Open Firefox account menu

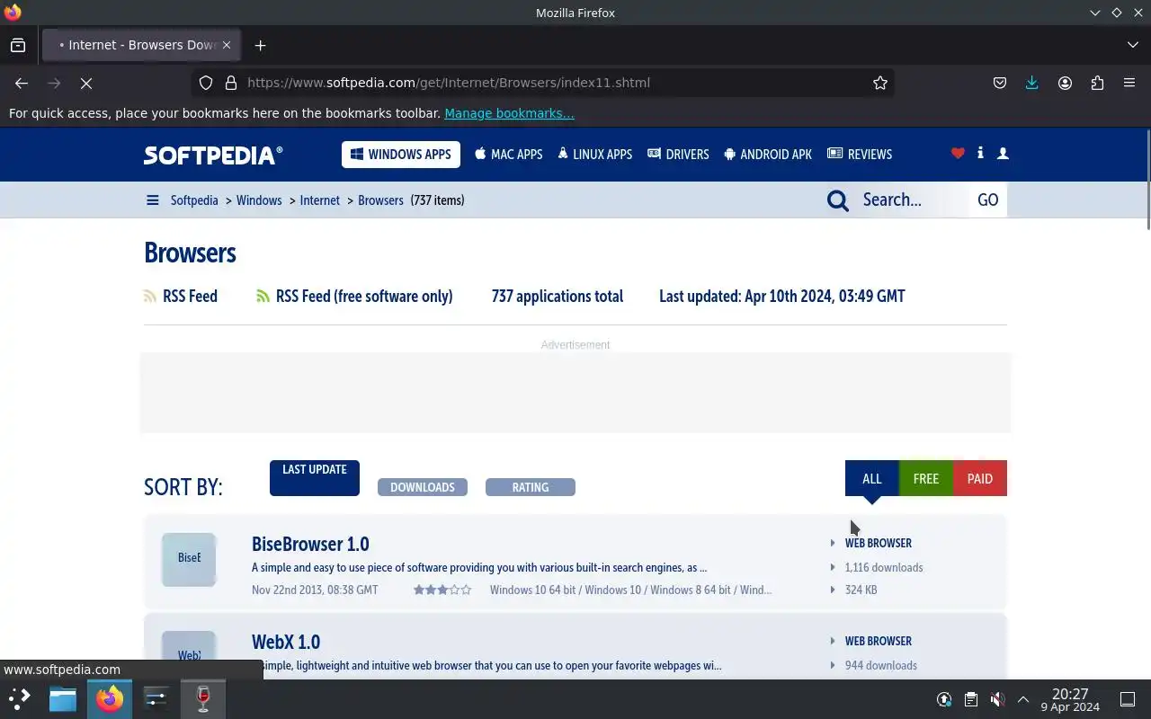point(1065,83)
